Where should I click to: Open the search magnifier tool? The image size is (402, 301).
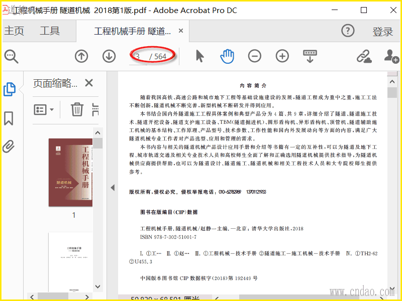coord(11,56)
